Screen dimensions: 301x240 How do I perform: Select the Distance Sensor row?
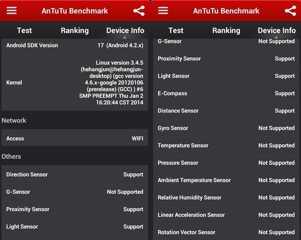pyautogui.click(x=226, y=111)
